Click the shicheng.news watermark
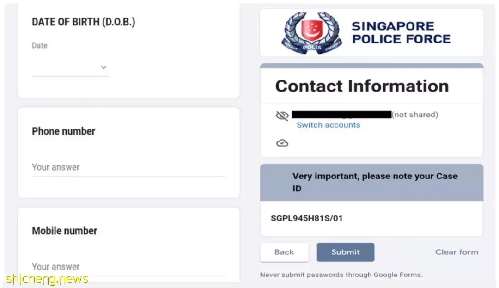This screenshot has height=288, width=499. pos(47,279)
